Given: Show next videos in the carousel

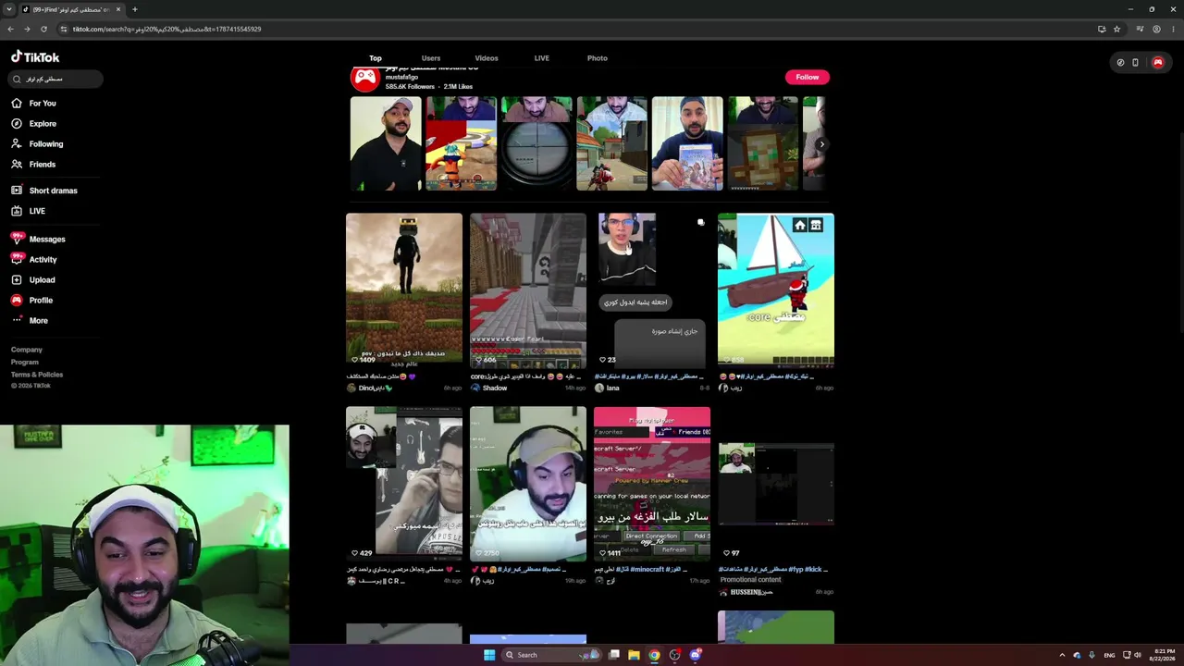Looking at the screenshot, I should (821, 144).
